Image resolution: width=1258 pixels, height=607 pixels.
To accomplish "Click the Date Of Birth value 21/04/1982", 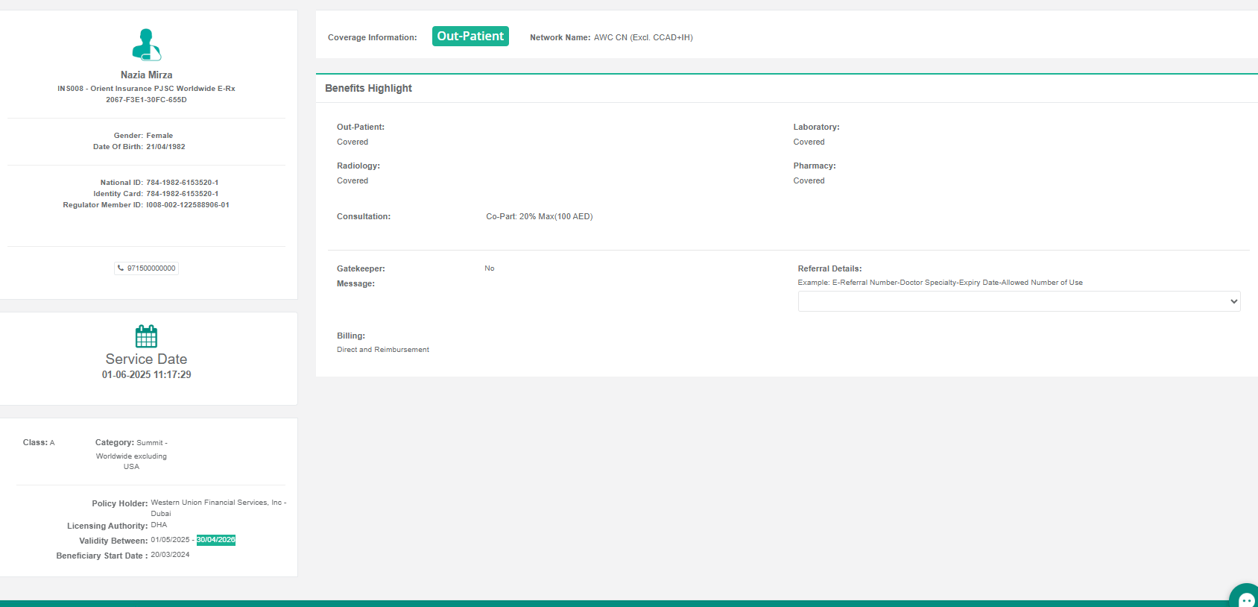I will [x=165, y=147].
